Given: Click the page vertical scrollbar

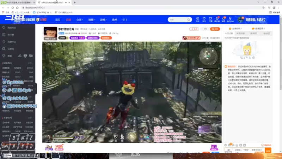Looking at the screenshot, I should tap(281, 54).
